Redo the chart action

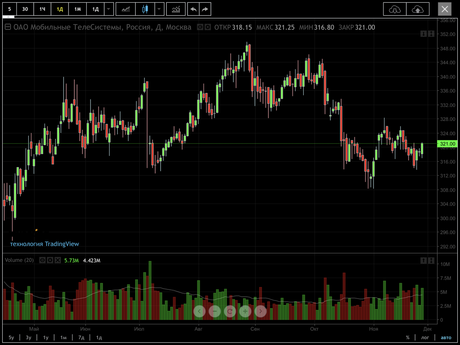coord(205,9)
